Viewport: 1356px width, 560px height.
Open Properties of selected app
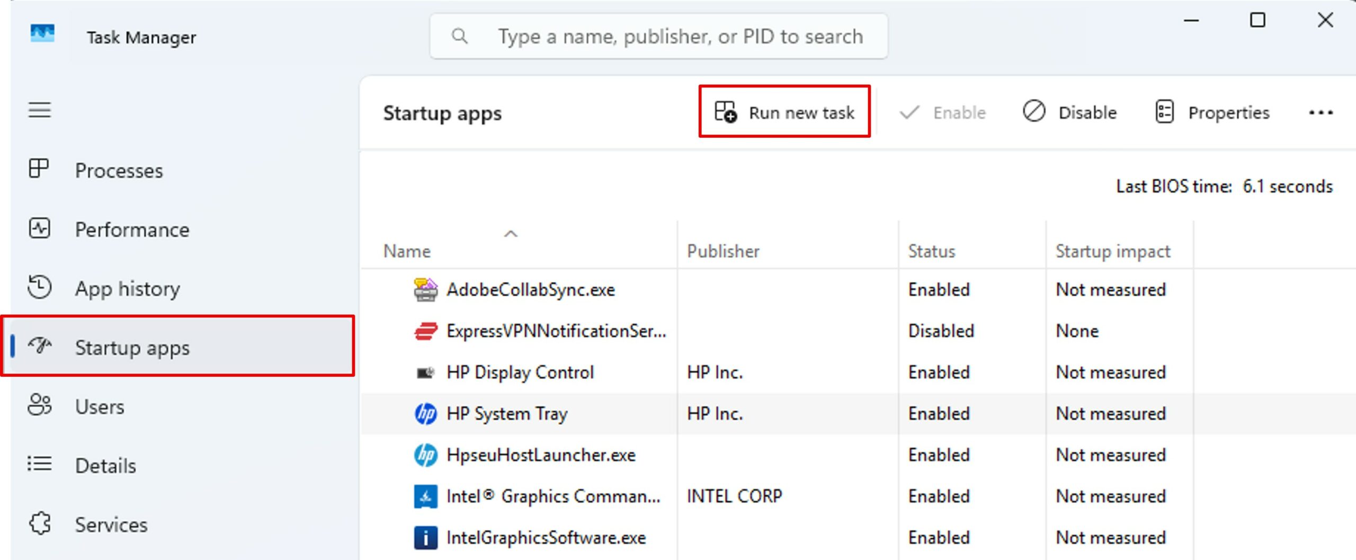tap(1212, 112)
